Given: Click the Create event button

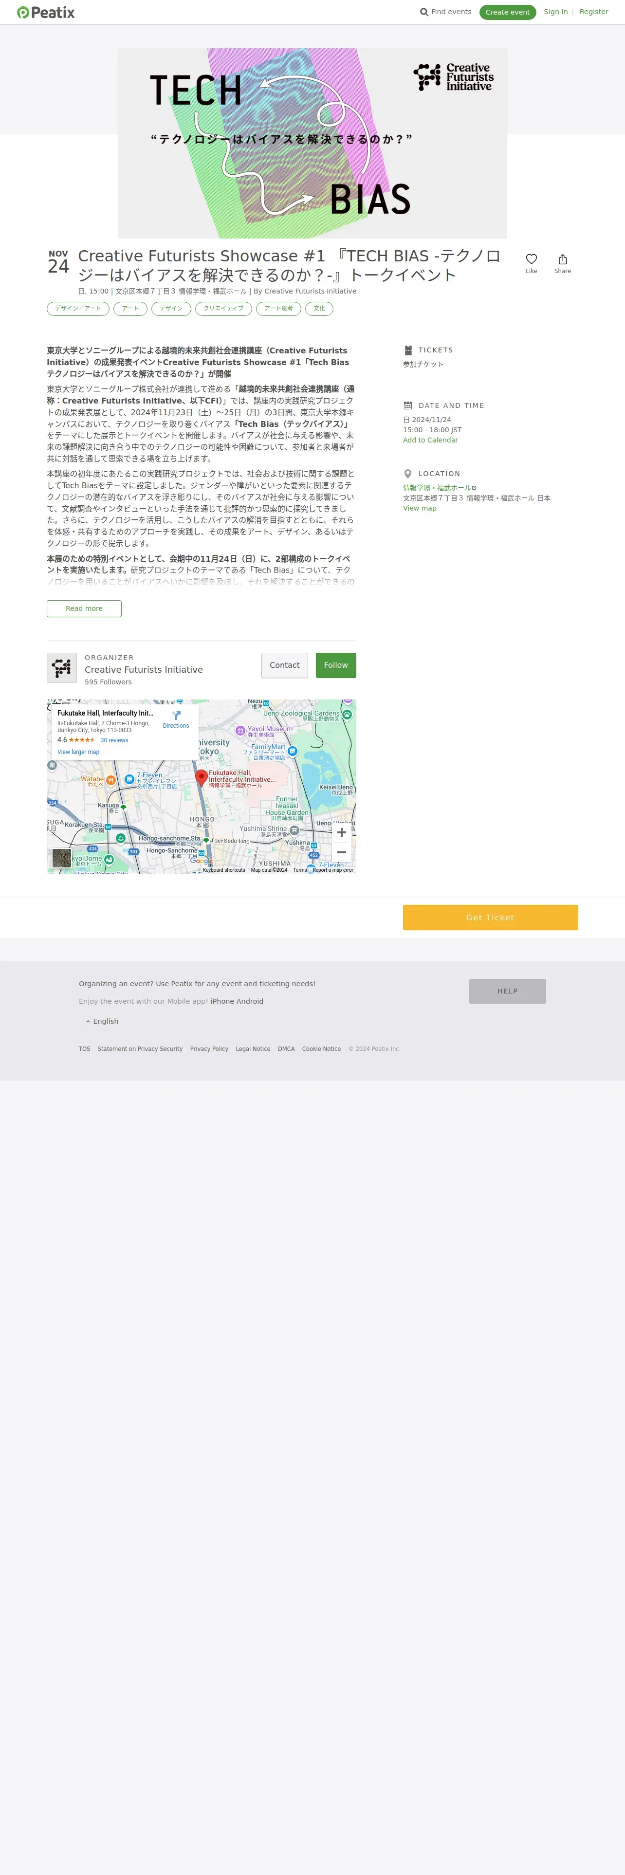Looking at the screenshot, I should (x=507, y=12).
